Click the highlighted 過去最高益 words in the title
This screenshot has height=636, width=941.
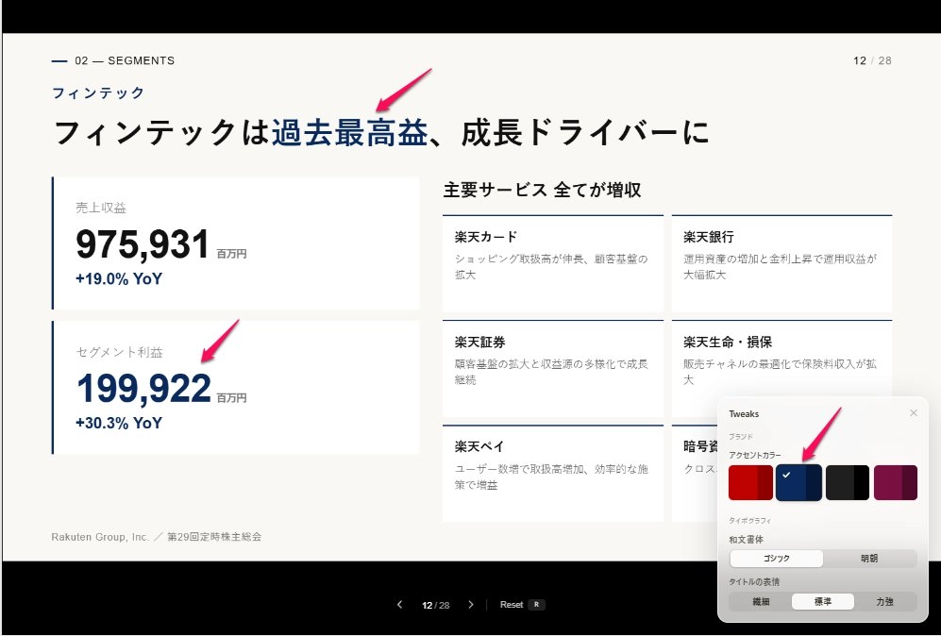pos(350,133)
